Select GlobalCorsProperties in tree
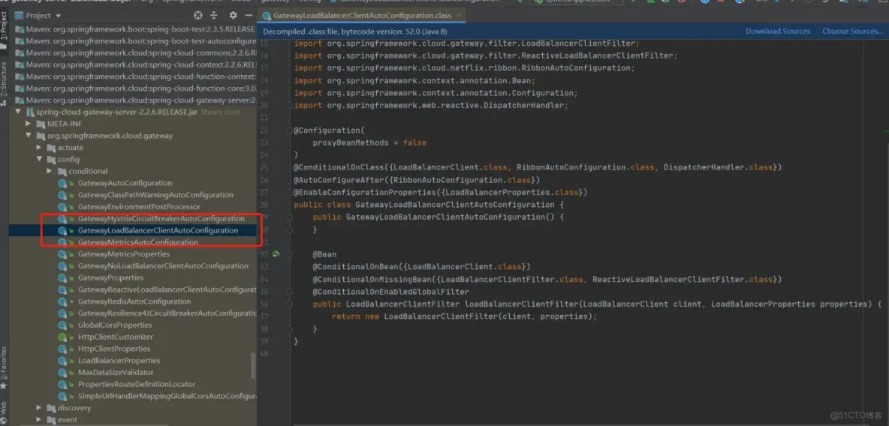Image resolution: width=889 pixels, height=426 pixels. click(x=115, y=325)
